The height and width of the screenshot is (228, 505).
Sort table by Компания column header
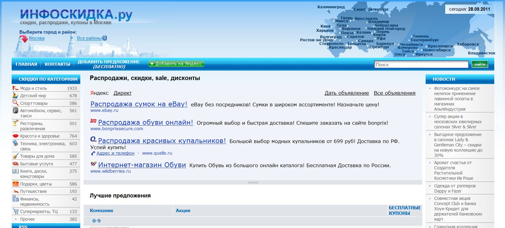pos(101,210)
